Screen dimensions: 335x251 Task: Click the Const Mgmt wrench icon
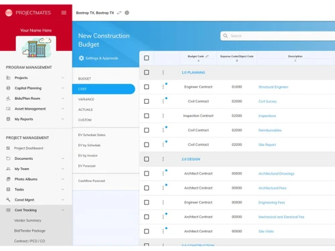(8, 199)
